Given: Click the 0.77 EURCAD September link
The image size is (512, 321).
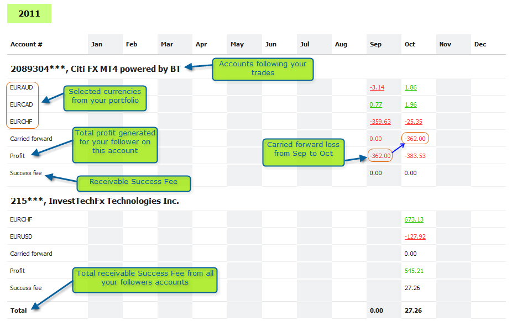Looking at the screenshot, I should [377, 104].
